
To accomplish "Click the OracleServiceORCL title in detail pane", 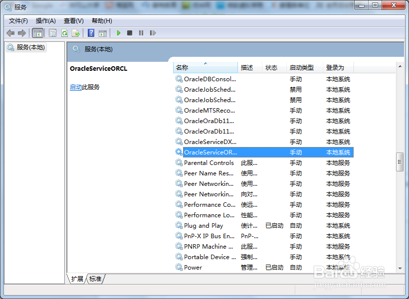I will [99, 69].
